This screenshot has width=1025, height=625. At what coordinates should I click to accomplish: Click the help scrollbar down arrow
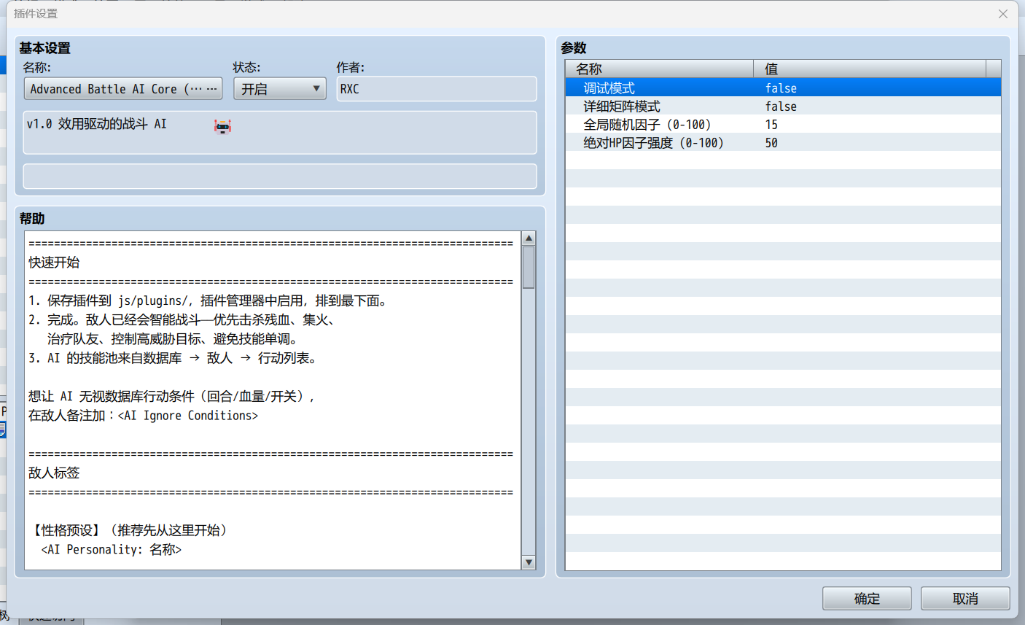(529, 562)
